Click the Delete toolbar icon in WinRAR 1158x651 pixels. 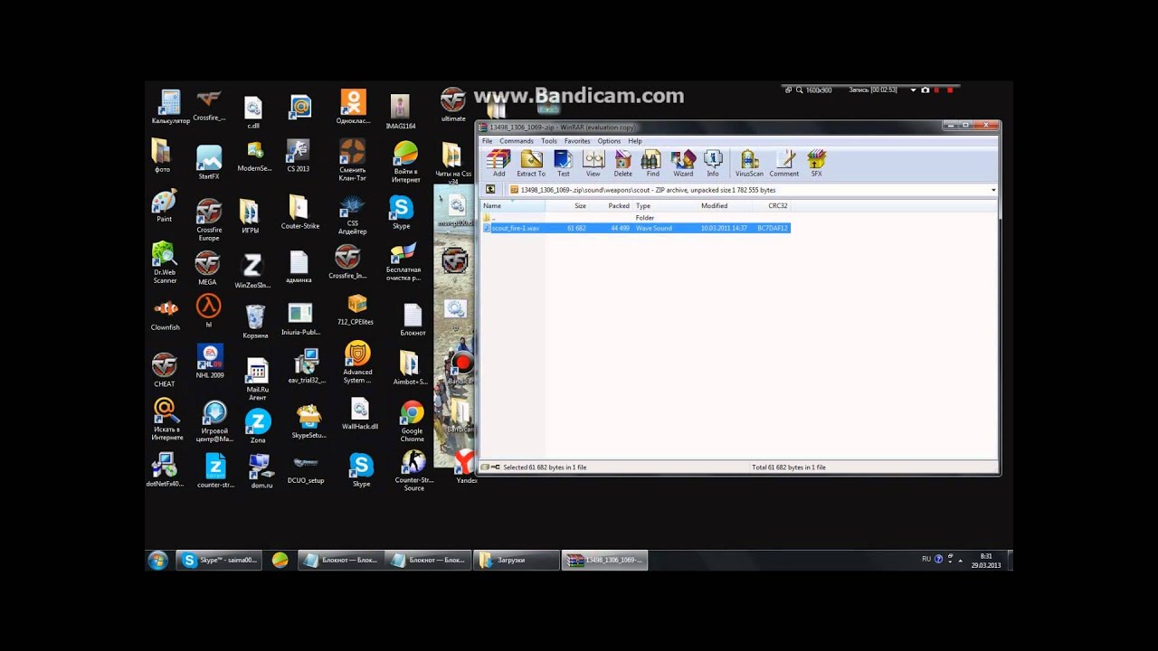[623, 164]
